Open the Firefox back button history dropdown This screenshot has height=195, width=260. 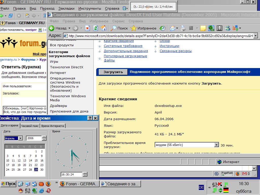[x=6, y=16]
